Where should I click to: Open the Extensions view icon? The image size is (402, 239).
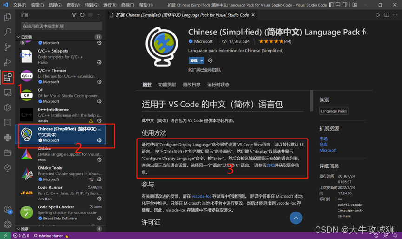7,77
